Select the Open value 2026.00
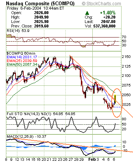133x163 pixels. (x=41, y=13)
